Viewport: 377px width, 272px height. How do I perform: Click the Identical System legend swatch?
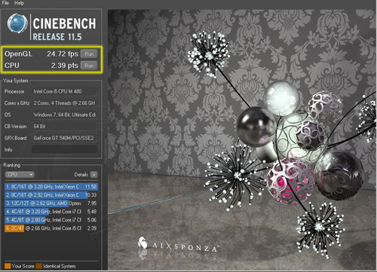pos(39,266)
